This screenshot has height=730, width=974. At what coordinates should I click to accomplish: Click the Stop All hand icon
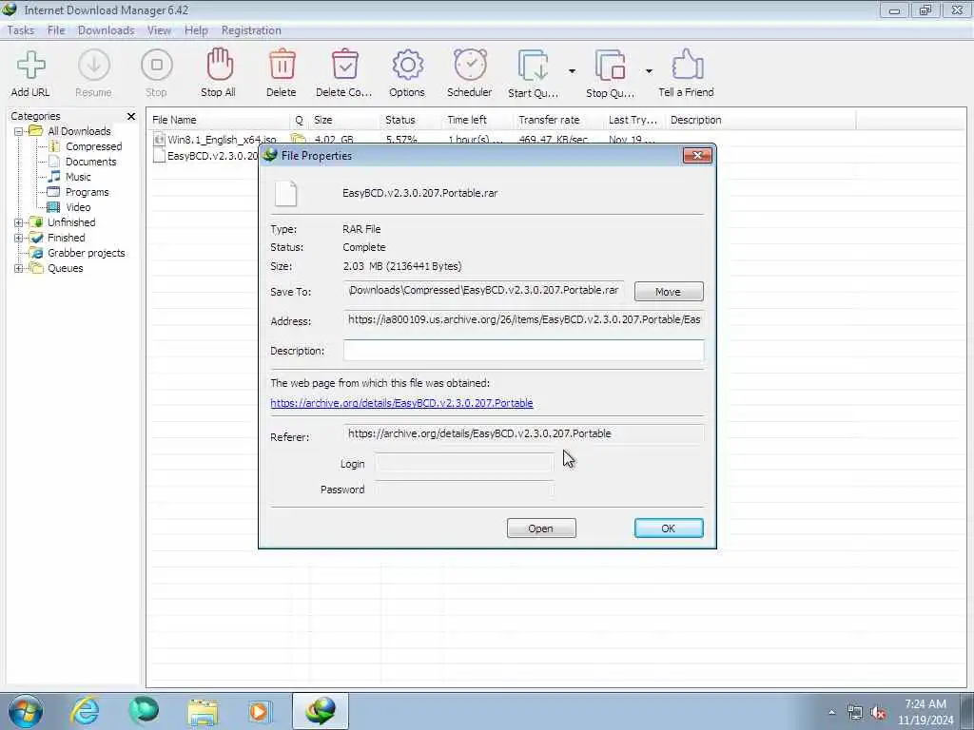(219, 66)
